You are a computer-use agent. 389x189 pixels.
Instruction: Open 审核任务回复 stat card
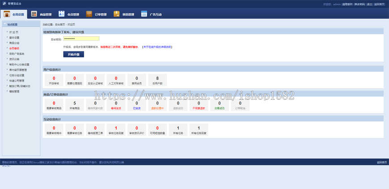pyautogui.click(x=116, y=129)
